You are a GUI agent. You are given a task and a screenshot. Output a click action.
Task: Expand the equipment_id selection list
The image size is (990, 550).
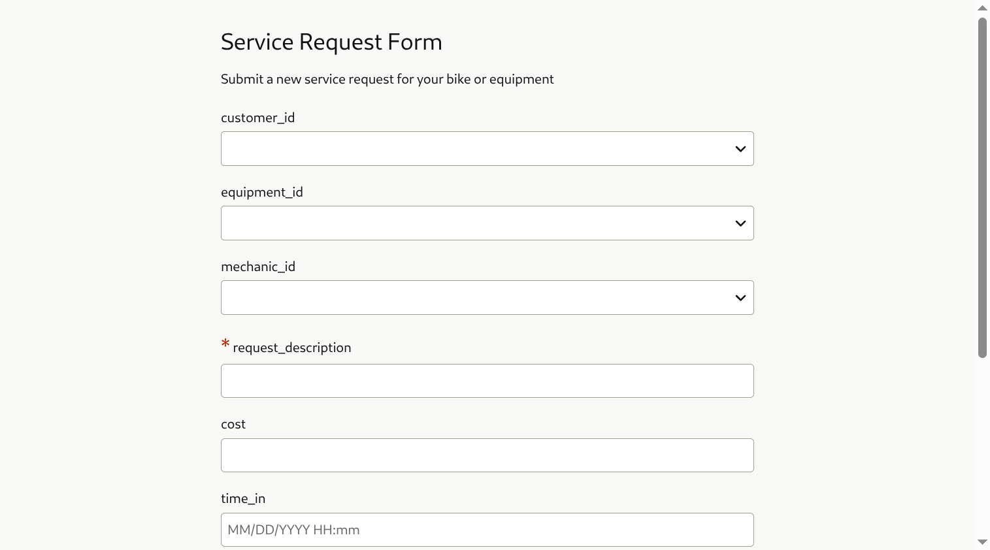coord(487,223)
